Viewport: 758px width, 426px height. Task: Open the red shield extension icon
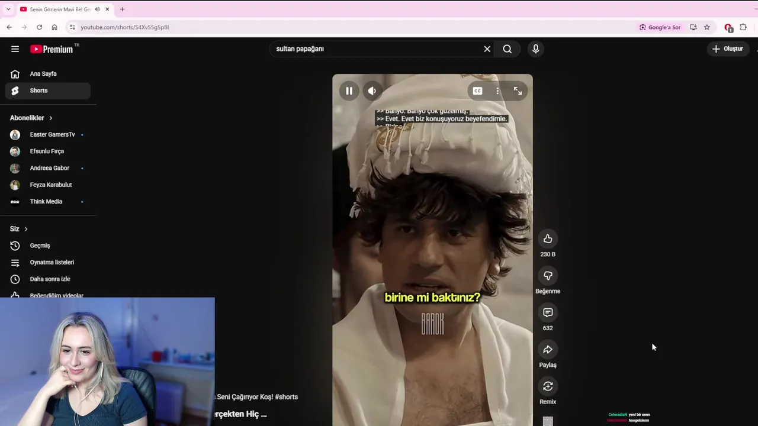[x=728, y=27]
